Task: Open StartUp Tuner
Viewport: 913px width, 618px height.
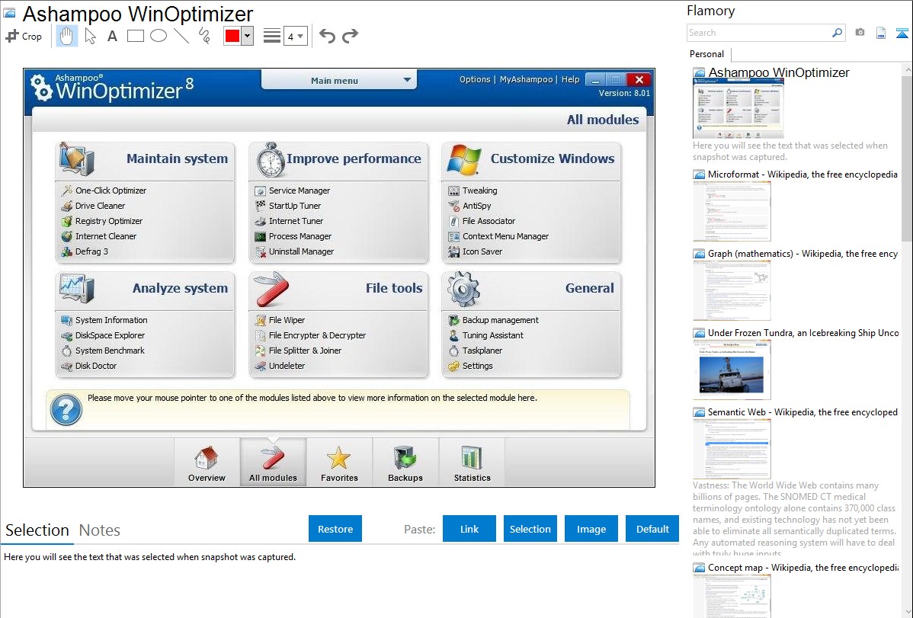Action: point(287,206)
